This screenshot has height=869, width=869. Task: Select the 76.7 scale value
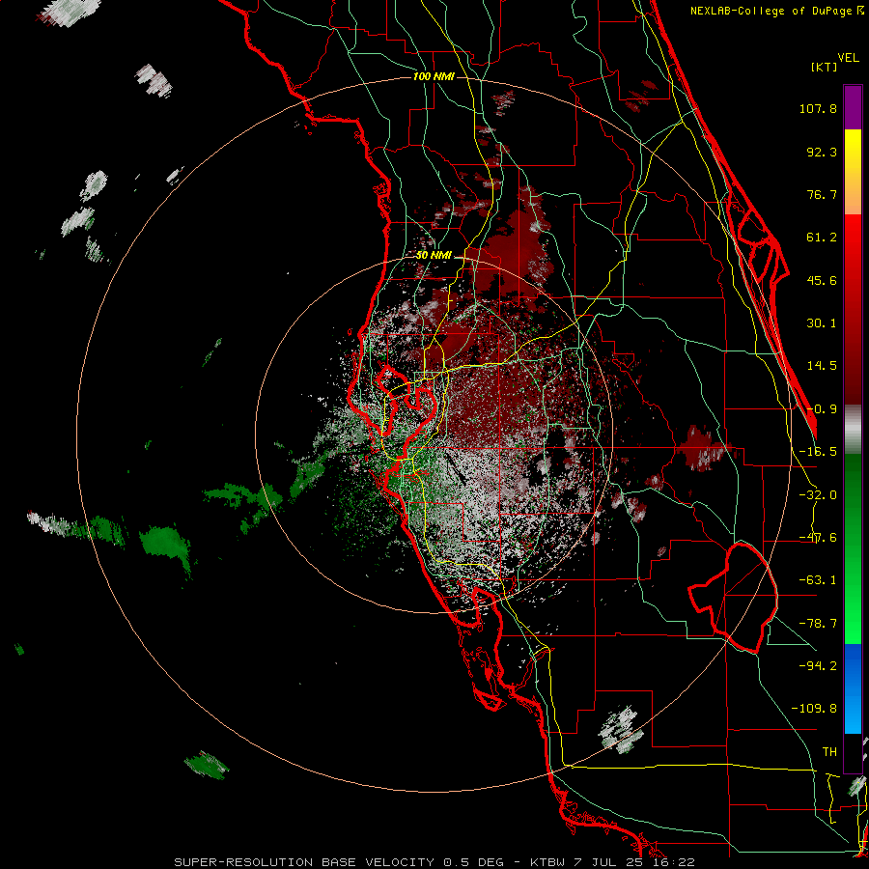pos(822,194)
